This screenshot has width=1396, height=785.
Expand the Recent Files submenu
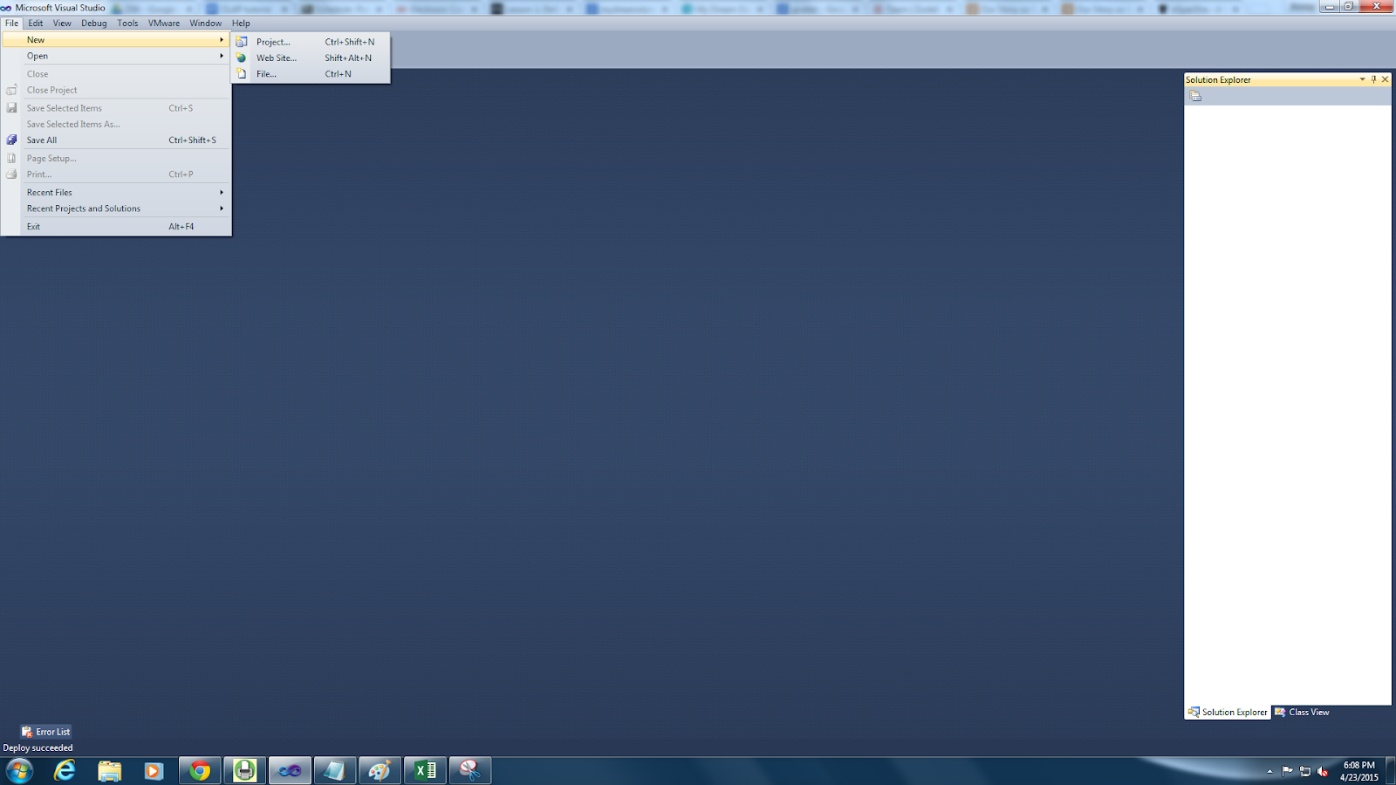pos(116,193)
